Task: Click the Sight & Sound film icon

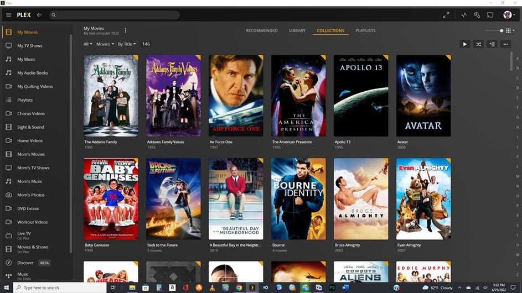Action: [9, 127]
